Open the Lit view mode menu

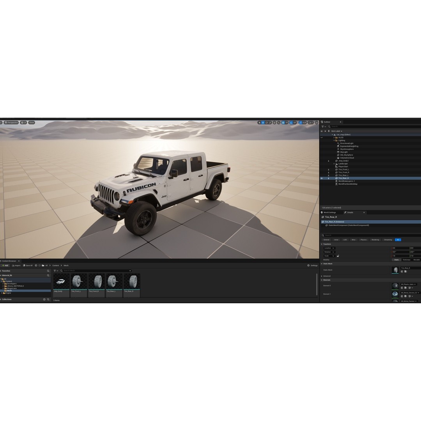(x=24, y=123)
